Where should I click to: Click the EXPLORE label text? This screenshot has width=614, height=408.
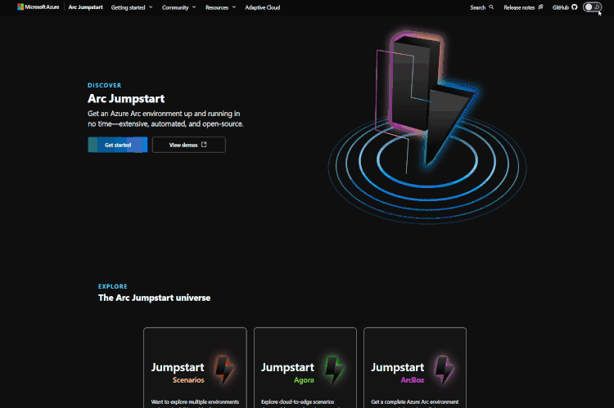click(x=113, y=286)
